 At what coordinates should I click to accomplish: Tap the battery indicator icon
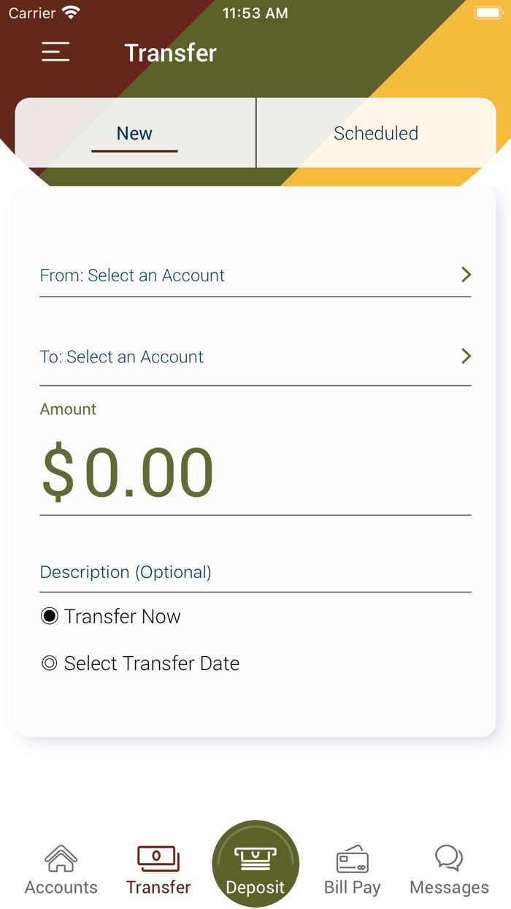coord(488,12)
